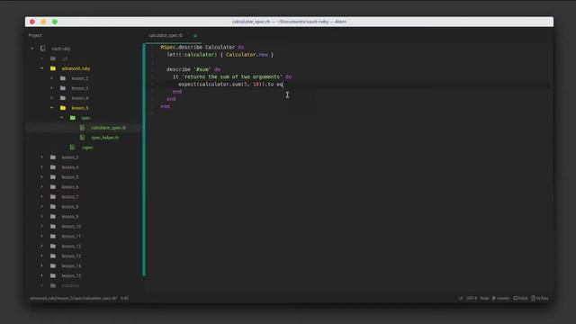
Task: Collapse the advanced_ruby folder arrow
Action: tap(42, 68)
